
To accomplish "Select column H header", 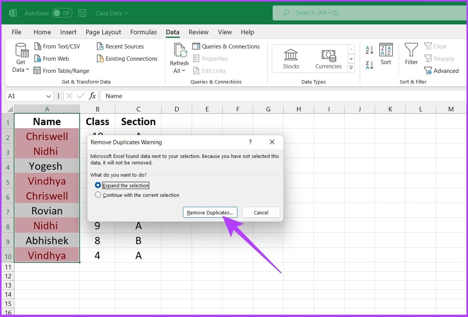I will 298,109.
